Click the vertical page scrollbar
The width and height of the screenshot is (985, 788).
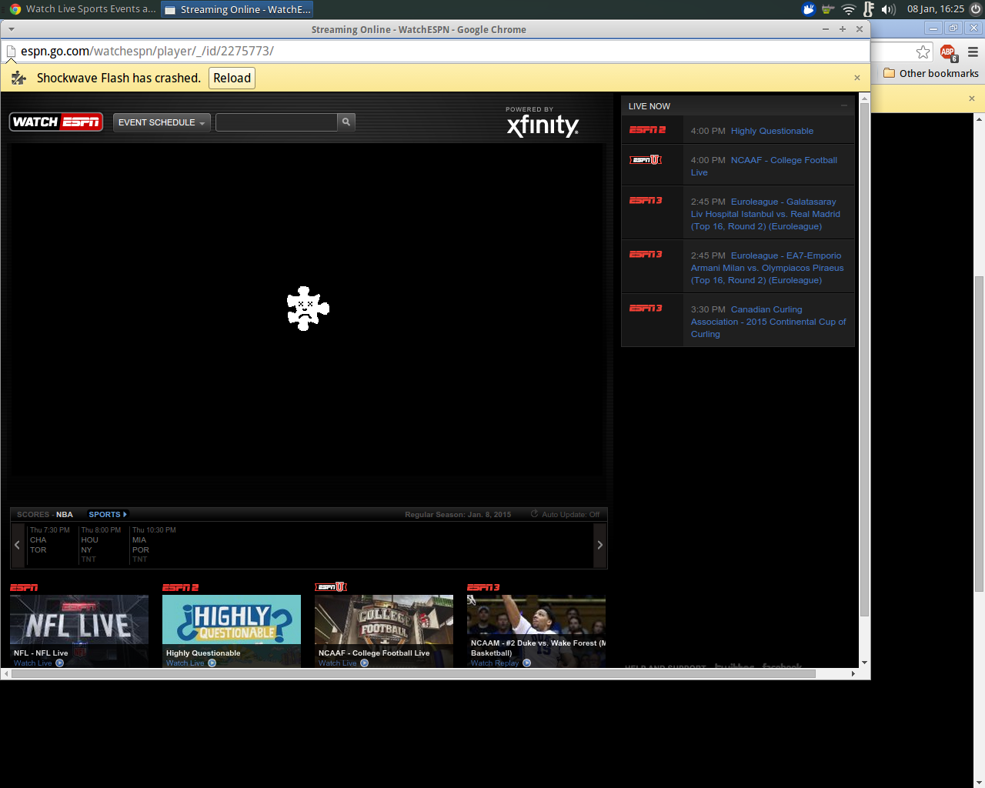[x=864, y=359]
